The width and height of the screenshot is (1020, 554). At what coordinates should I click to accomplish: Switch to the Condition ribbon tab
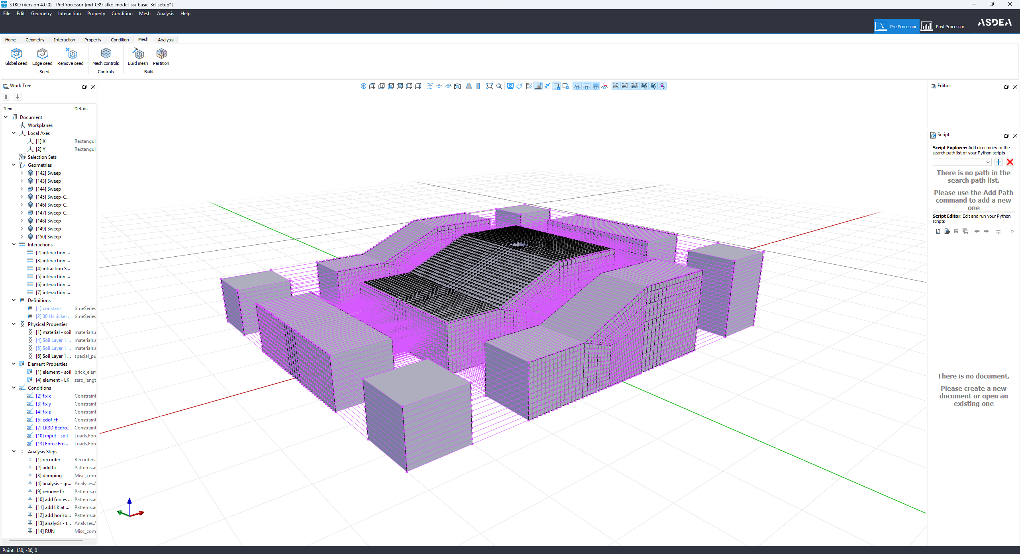pos(120,40)
